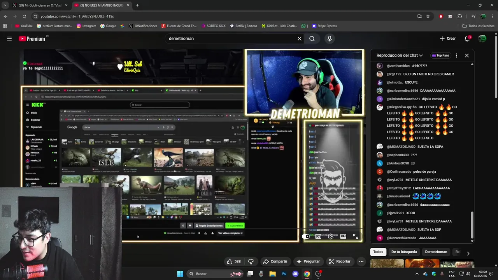Install app icon in address bar
The height and width of the screenshot is (280, 498).
click(419, 16)
